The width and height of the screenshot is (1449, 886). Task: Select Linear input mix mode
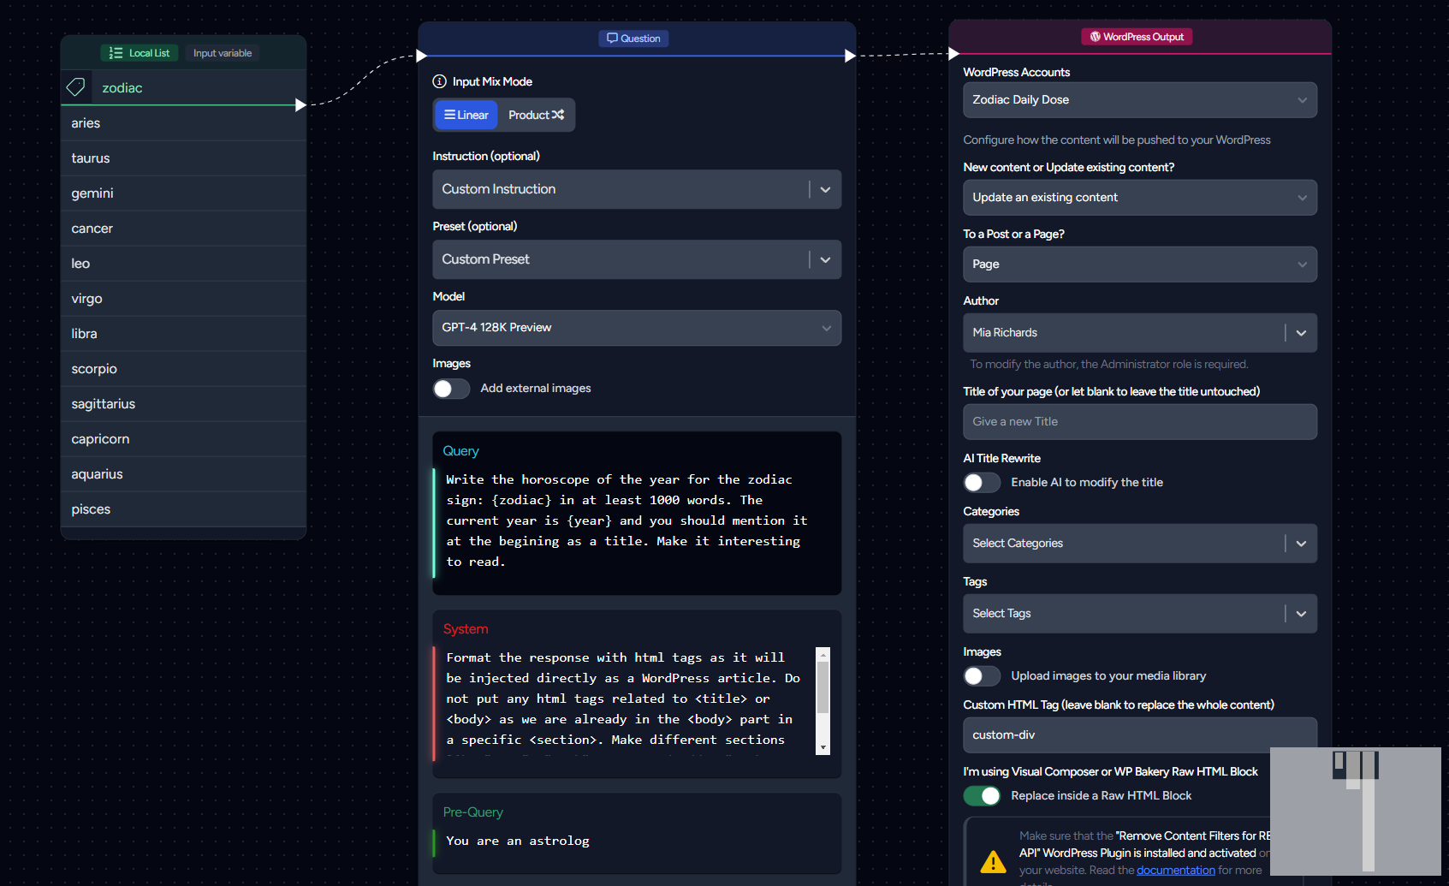coord(466,115)
